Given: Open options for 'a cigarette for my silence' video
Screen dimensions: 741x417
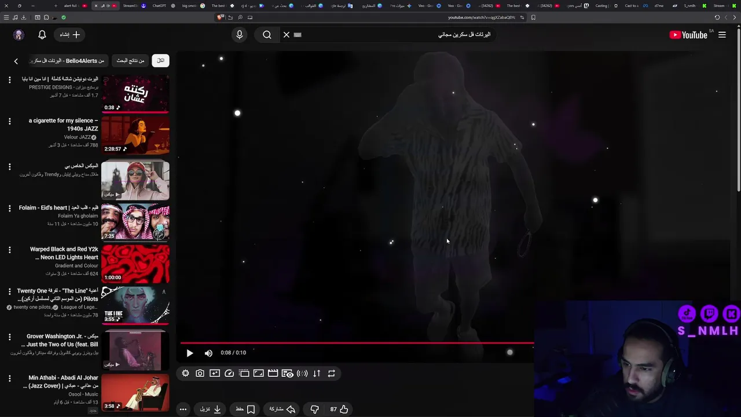Looking at the screenshot, I should point(9,121).
